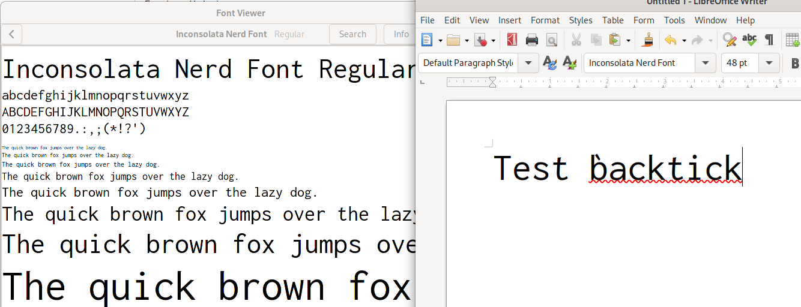Expand the Save options dropdown arrow

click(493, 41)
